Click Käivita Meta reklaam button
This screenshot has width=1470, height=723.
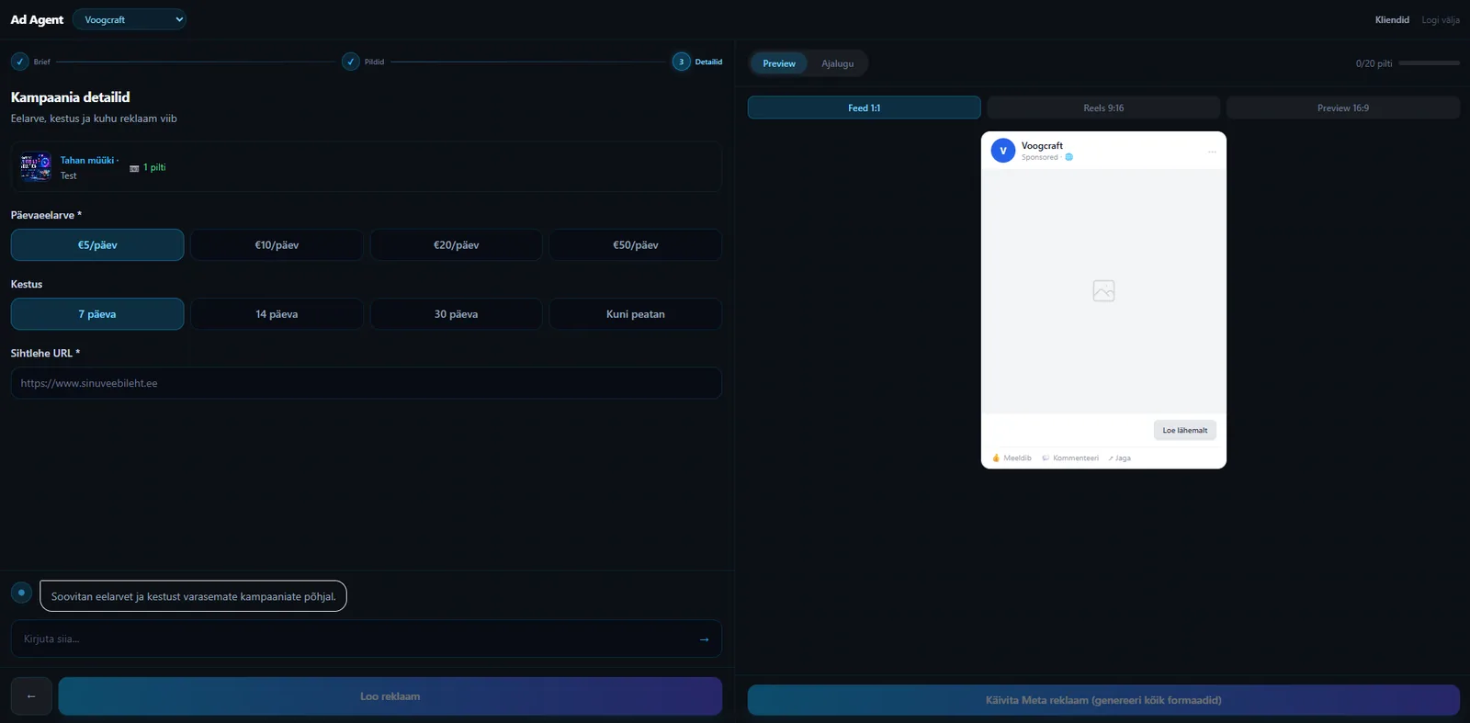(x=1103, y=700)
